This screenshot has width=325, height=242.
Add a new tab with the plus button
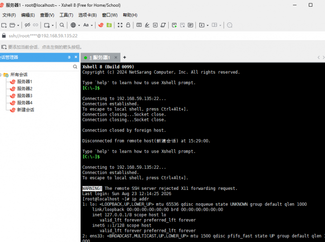click(x=125, y=57)
